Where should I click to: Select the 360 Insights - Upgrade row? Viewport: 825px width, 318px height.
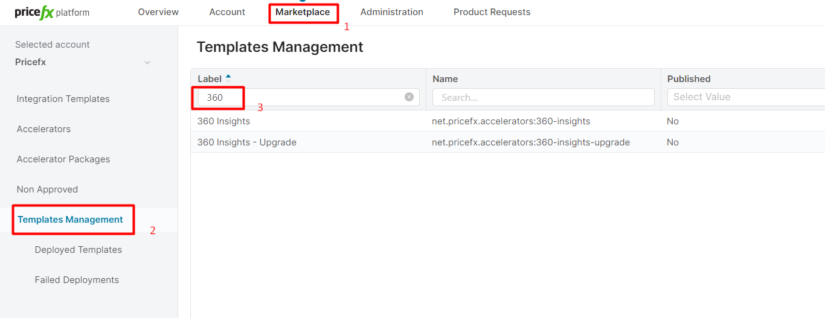[247, 142]
